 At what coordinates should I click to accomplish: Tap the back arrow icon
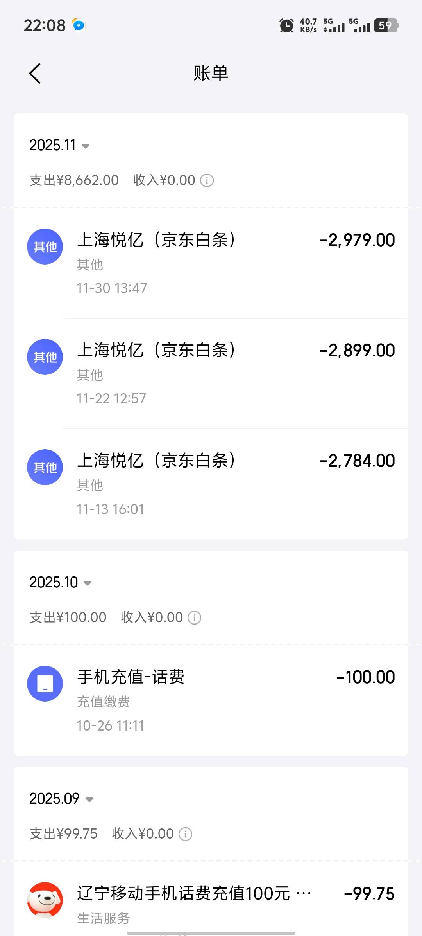click(x=35, y=74)
